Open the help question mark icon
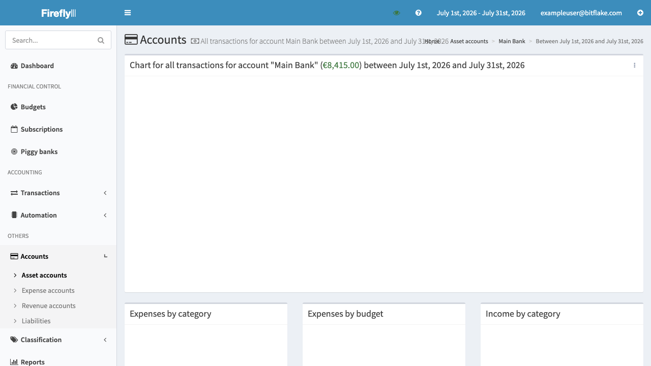 419,13
